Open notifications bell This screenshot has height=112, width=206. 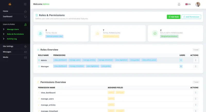179,4
